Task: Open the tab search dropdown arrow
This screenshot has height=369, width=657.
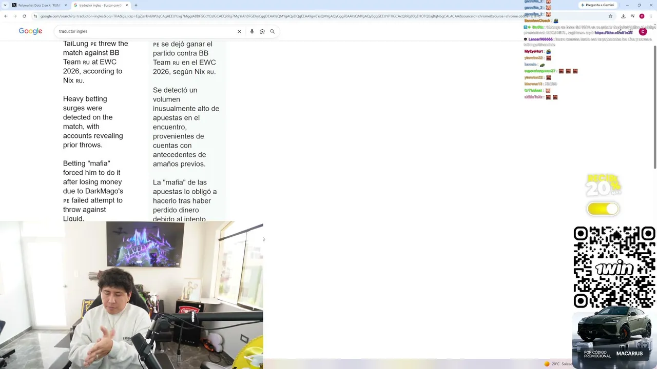Action: [x=6, y=5]
